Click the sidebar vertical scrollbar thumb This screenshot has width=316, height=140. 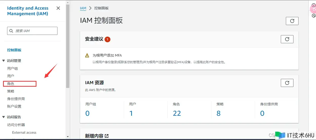[x=68, y=46]
